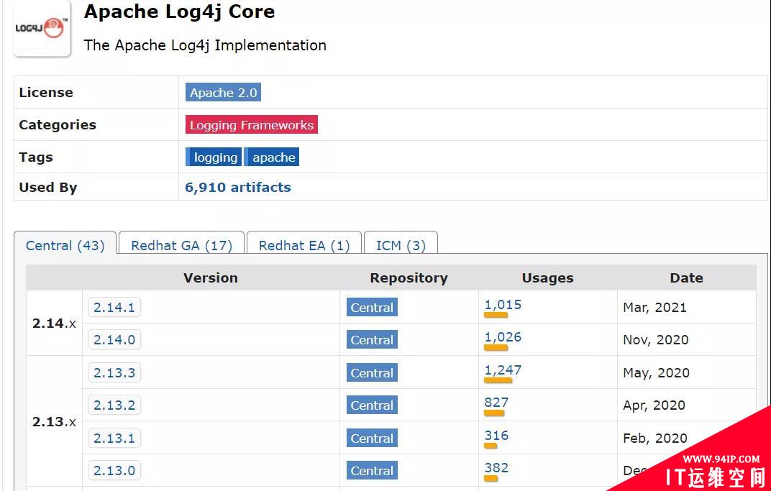The height and width of the screenshot is (491, 771).
Task: Click the 2.13.x version group label
Action: click(x=54, y=422)
